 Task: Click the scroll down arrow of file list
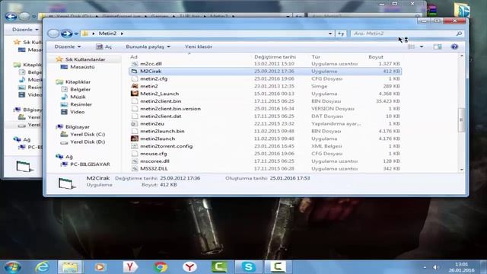(461, 170)
